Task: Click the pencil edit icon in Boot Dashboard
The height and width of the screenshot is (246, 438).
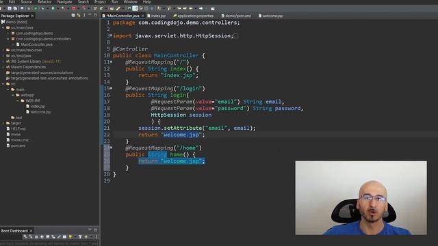Action: (59, 237)
